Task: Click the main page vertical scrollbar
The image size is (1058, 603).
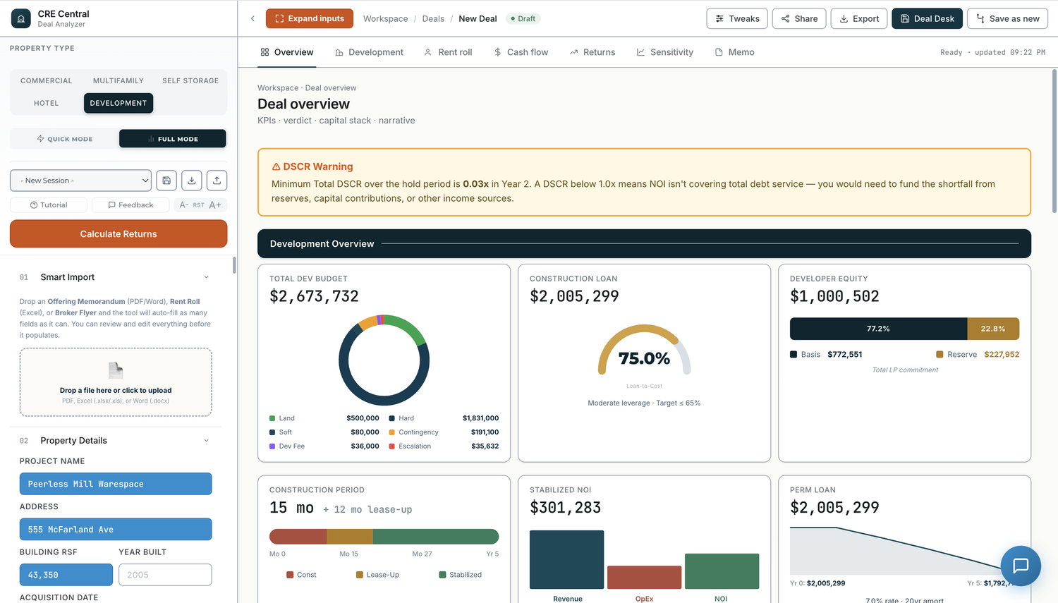Action: (1054, 141)
